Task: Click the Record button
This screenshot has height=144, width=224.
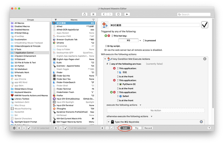Action: tap(148, 128)
